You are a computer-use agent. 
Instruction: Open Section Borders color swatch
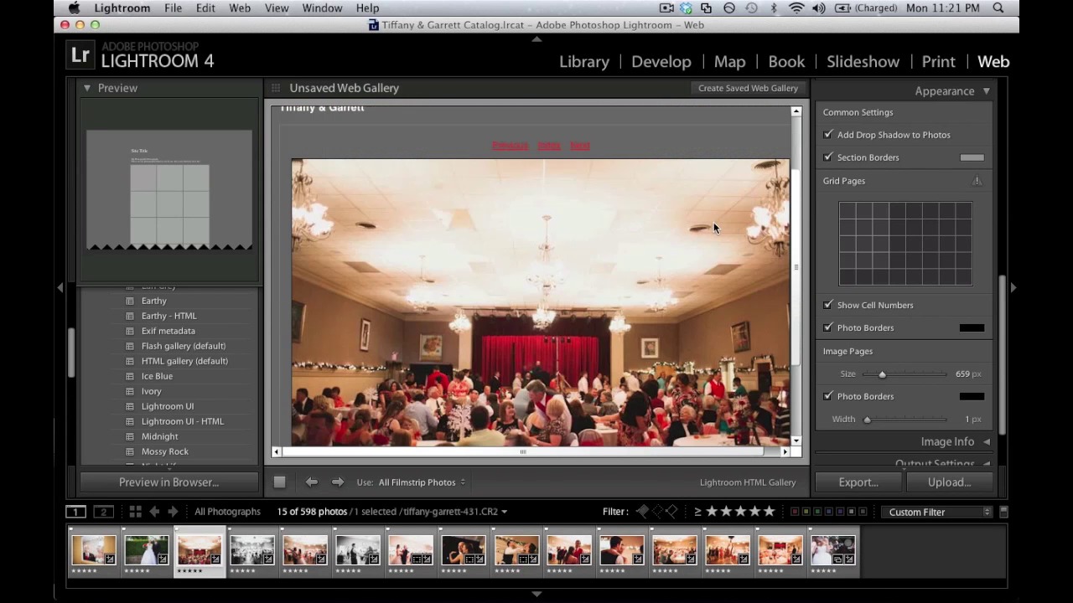click(972, 157)
